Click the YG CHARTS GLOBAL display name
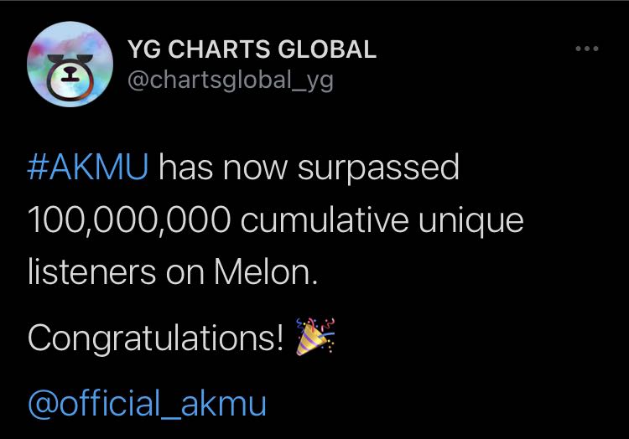Viewport: 629px width, 439px height. (x=252, y=49)
